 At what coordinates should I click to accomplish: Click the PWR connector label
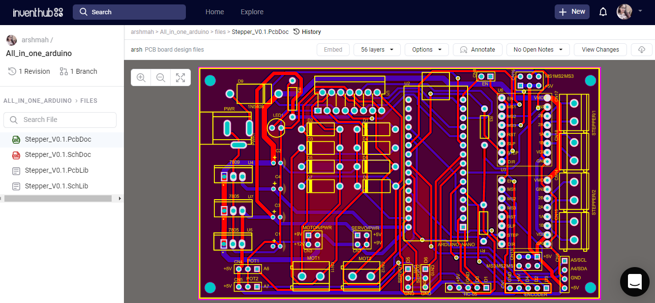tap(229, 109)
